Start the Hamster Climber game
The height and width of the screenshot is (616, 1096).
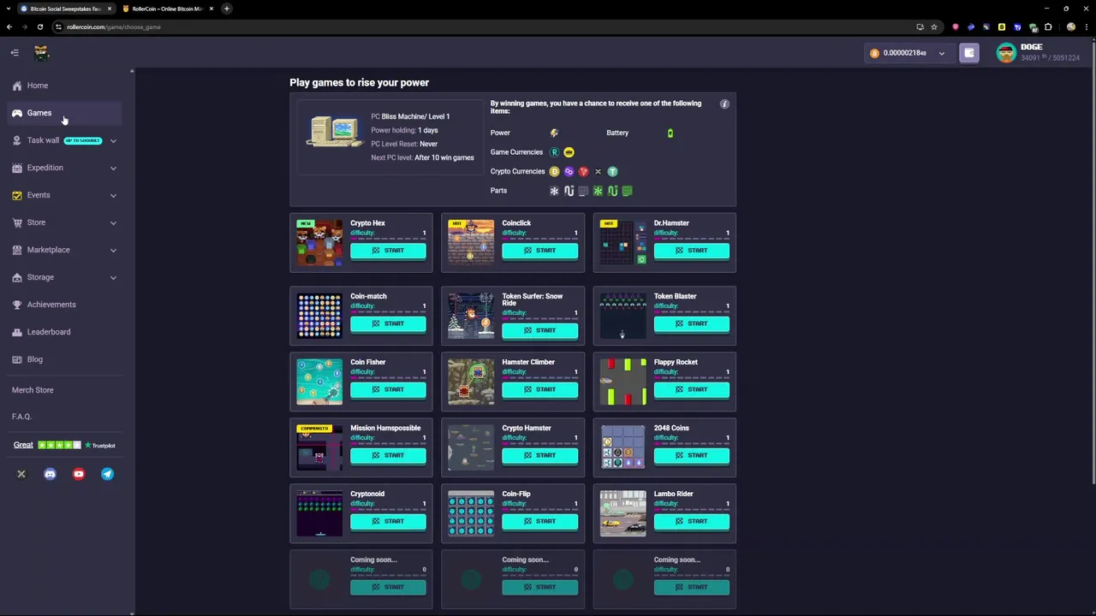tap(539, 389)
